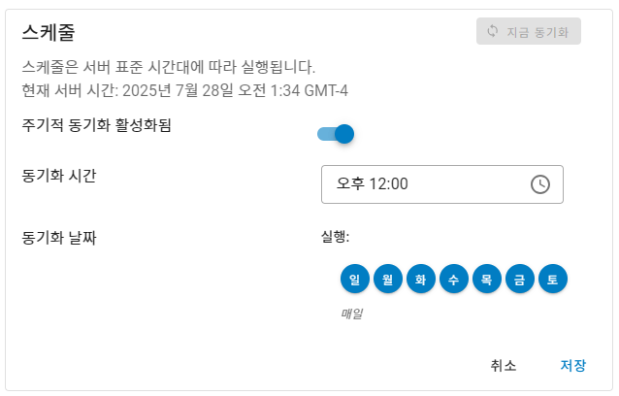Deselect Tuesday (화) day circle
Screen dimensions: 619x396
tap(420, 280)
